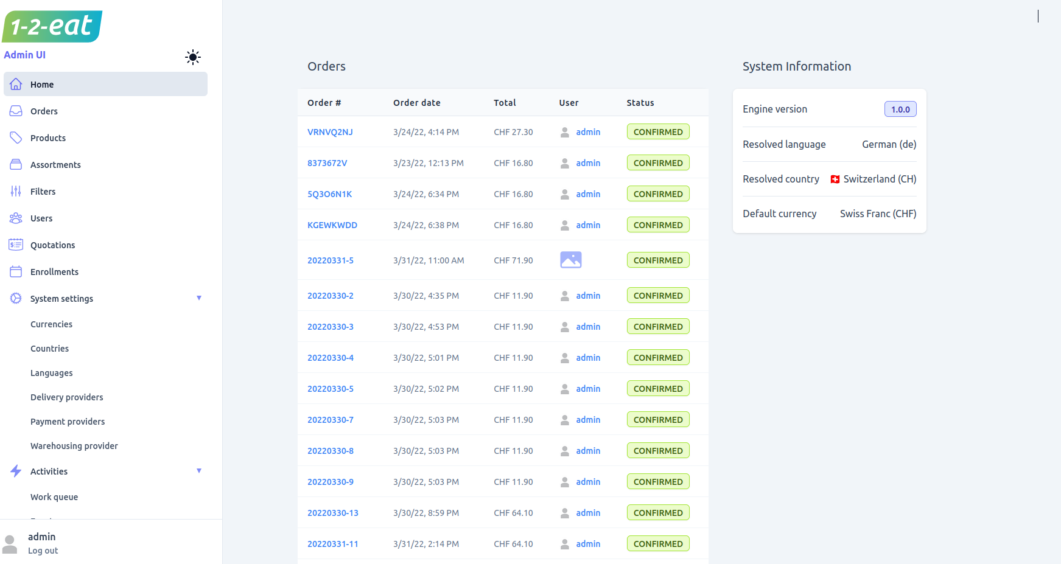The image size is (1061, 564).
Task: Click user icon in 20220330-2 order row
Action: (565, 296)
